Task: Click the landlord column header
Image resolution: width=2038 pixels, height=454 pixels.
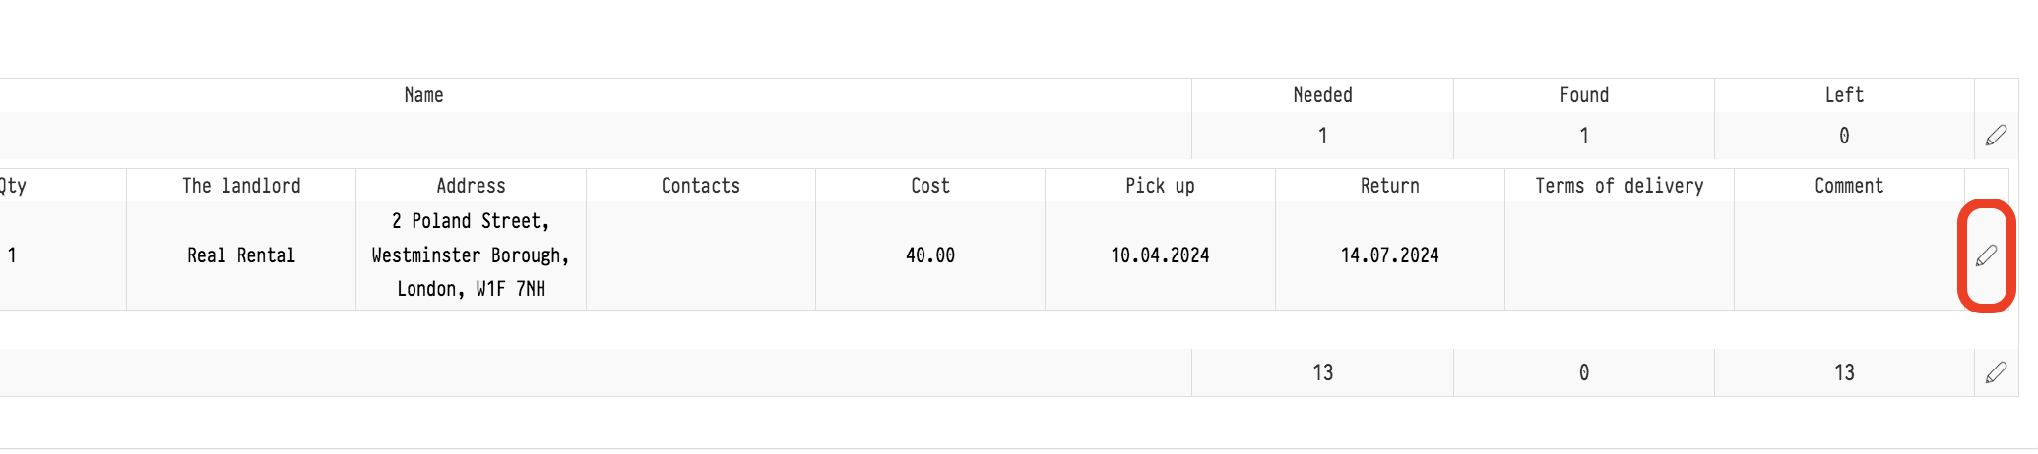Action: [x=241, y=186]
